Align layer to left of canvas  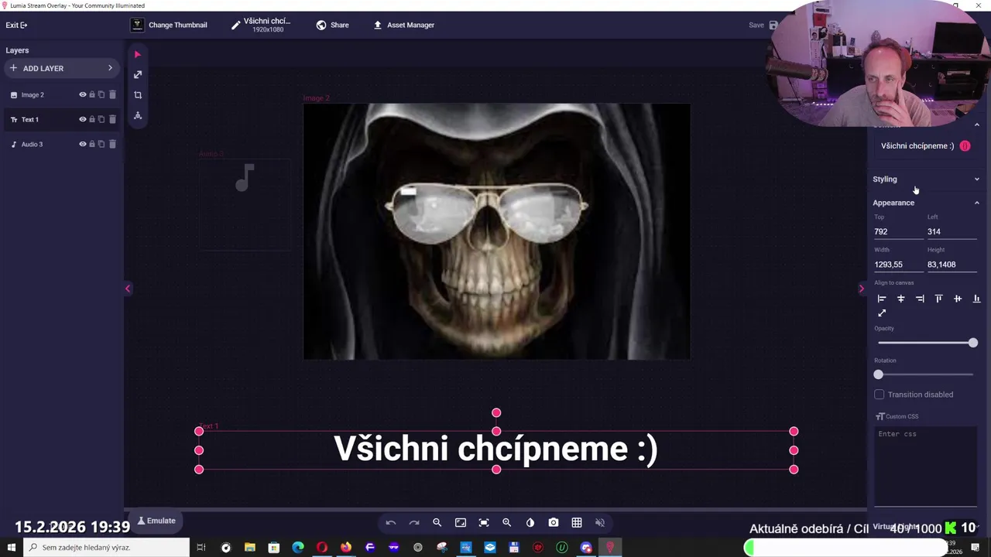tap(882, 299)
